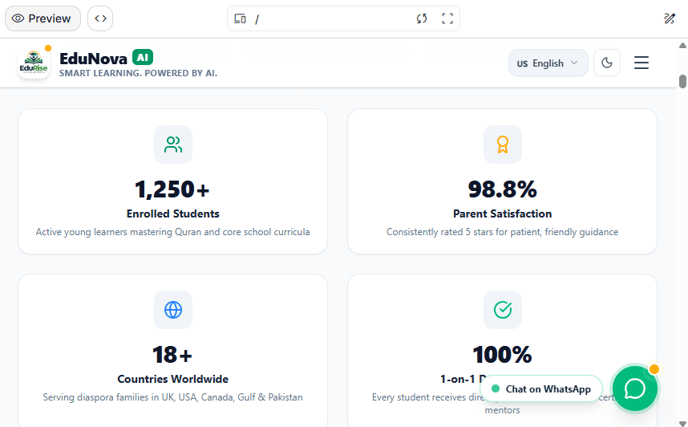Viewport: 688px width, 427px height.
Task: Click the device preview icon
Action: [x=240, y=18]
